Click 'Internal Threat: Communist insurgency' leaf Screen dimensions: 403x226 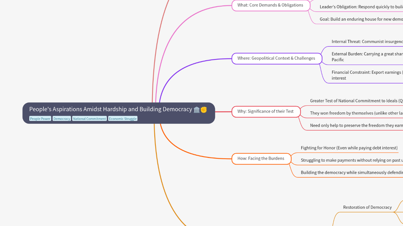[x=367, y=42]
